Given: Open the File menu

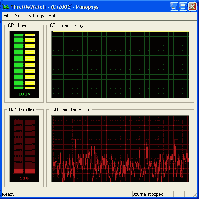Looking at the screenshot, I should pos(7,16).
